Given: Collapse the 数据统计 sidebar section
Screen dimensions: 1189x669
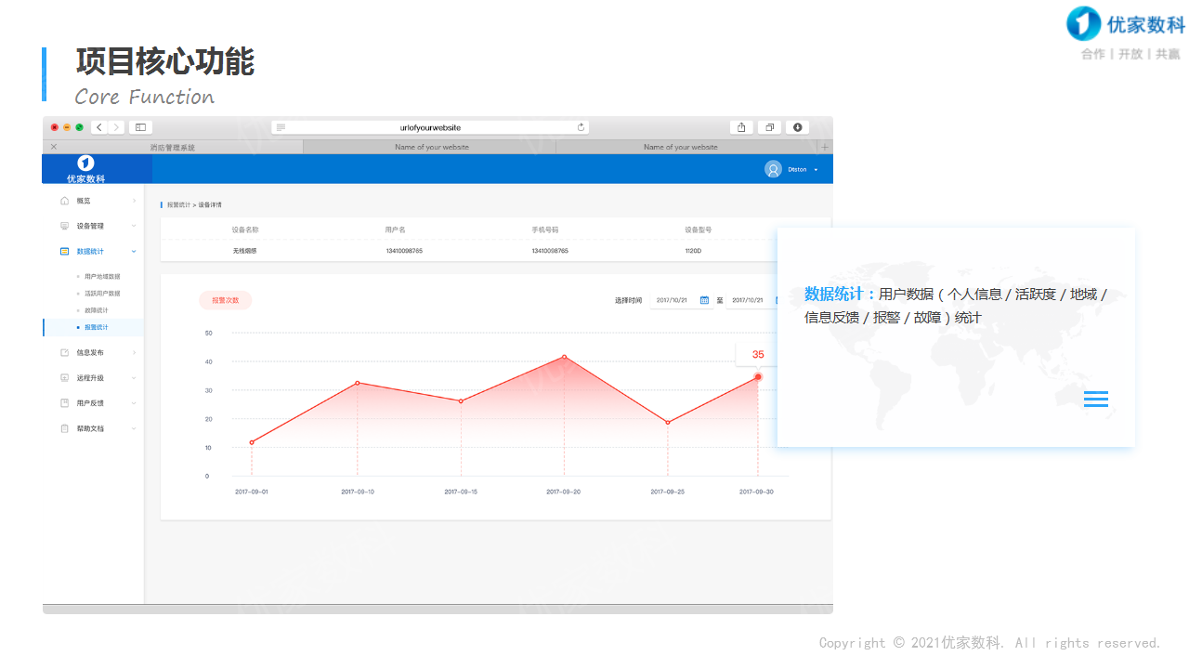Looking at the screenshot, I should (x=134, y=252).
